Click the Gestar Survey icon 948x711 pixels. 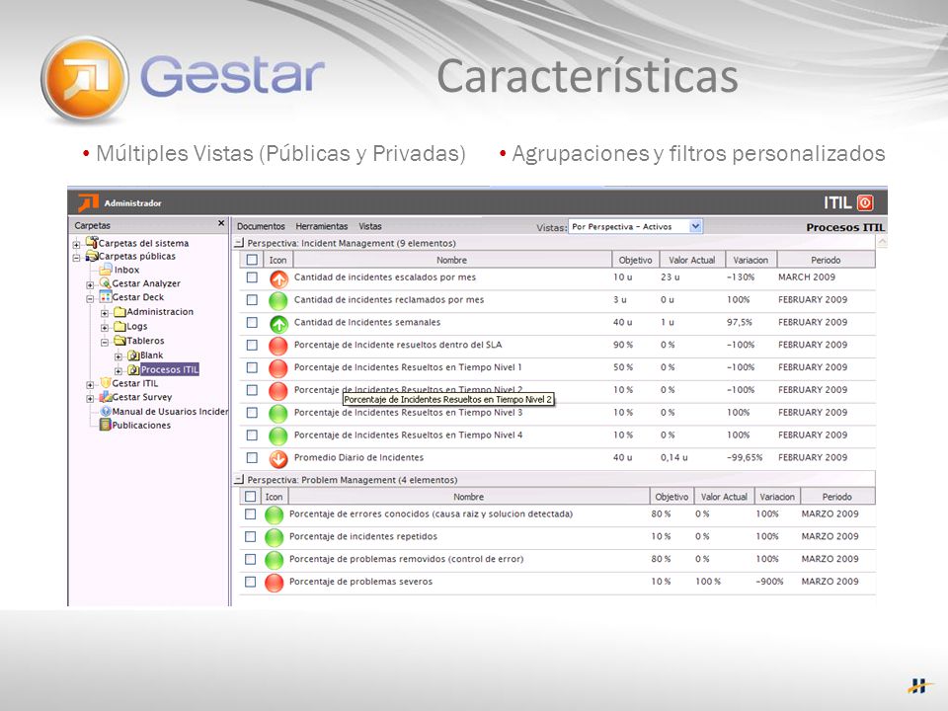coord(106,397)
